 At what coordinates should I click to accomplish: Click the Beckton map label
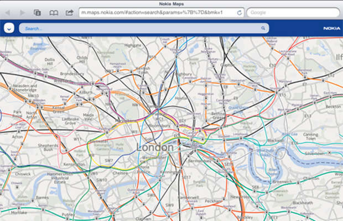(333, 107)
